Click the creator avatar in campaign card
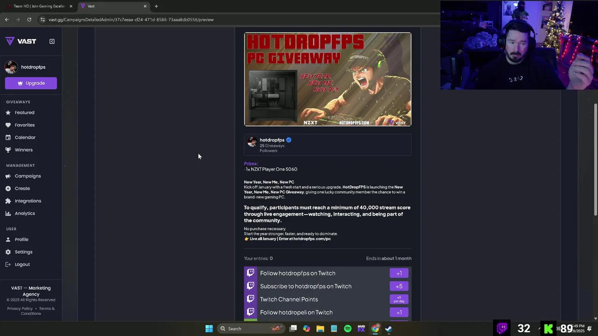 point(252,142)
